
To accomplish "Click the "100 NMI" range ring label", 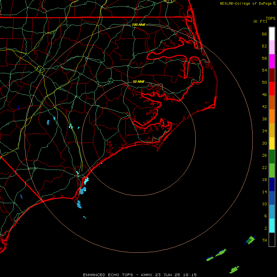I will (138, 25).
